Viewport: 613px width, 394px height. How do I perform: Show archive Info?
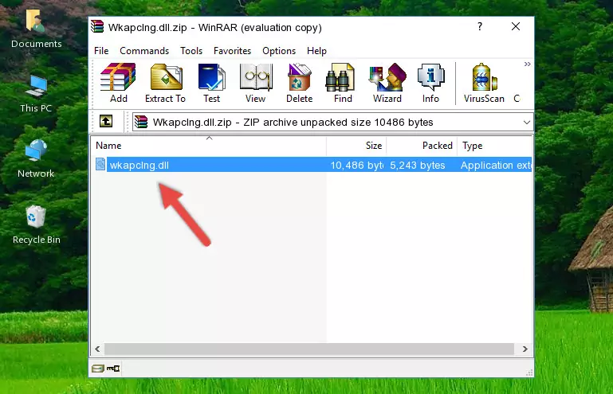click(430, 83)
